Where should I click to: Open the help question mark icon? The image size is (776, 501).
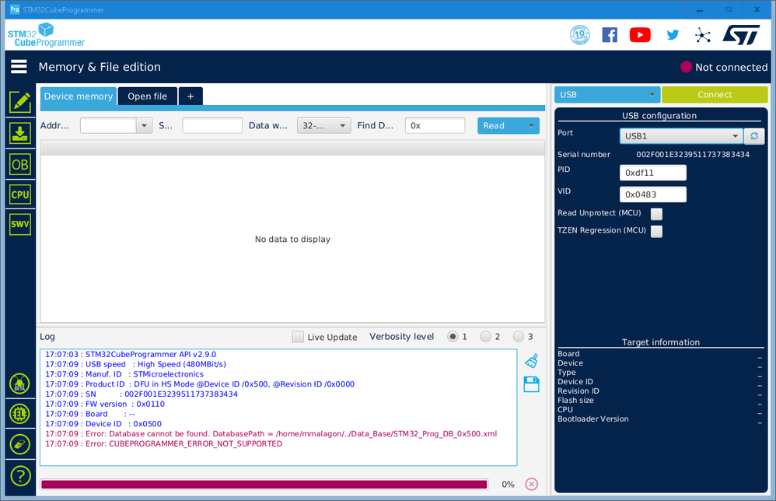tap(20, 476)
